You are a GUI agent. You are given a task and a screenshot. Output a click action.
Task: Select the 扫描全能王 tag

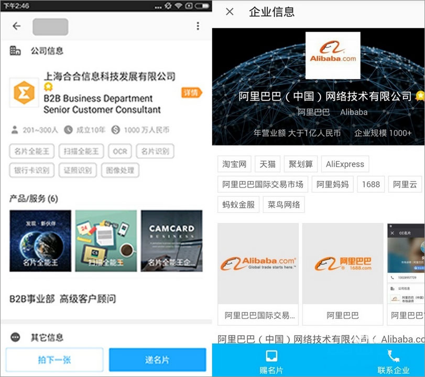(81, 151)
